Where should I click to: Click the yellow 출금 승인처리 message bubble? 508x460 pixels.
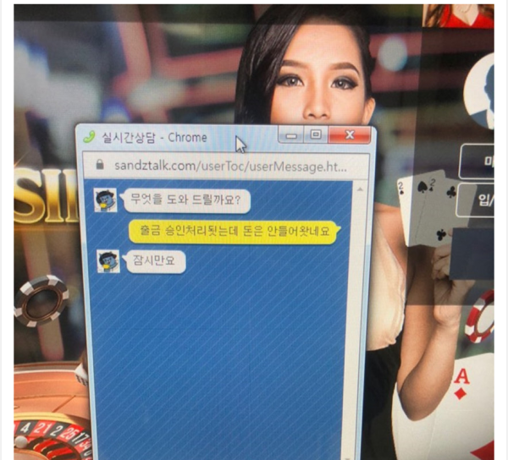[233, 231]
